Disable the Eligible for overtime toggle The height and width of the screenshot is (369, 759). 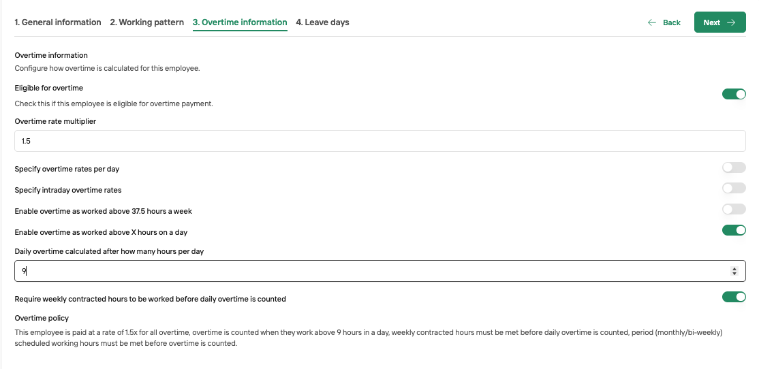tap(734, 94)
